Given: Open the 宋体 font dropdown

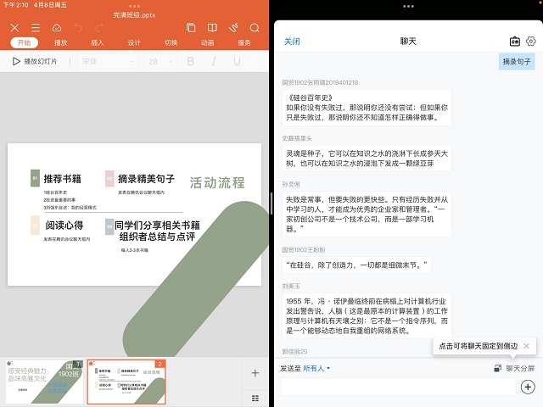Looking at the screenshot, I should click(x=108, y=61).
